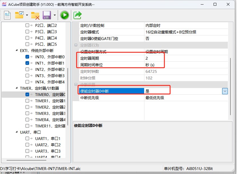
Task: Toggle the P2口 端口2 checkbox
Action: [x=27, y=25]
